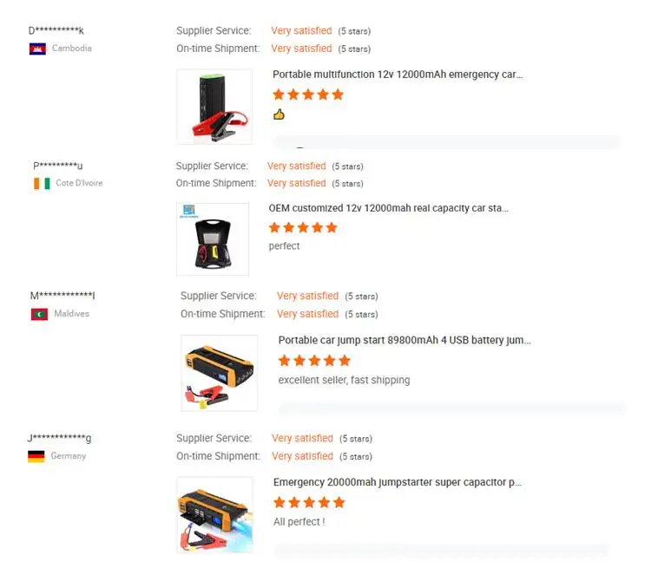Click the Maldives flag icon
The height and width of the screenshot is (581, 651).
tap(39, 314)
